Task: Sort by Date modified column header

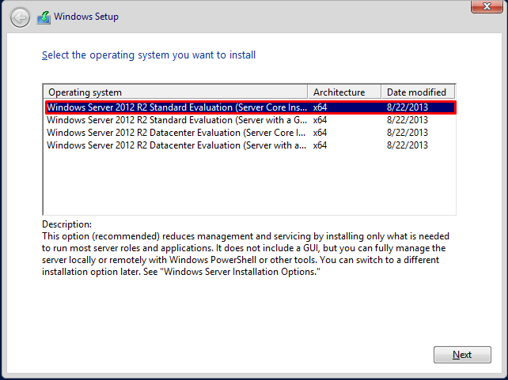Action: [x=418, y=92]
